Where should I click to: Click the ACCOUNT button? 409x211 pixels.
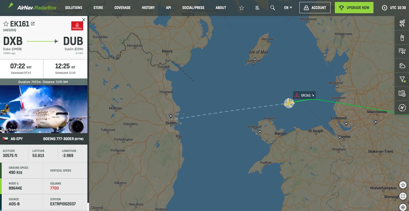315,7
